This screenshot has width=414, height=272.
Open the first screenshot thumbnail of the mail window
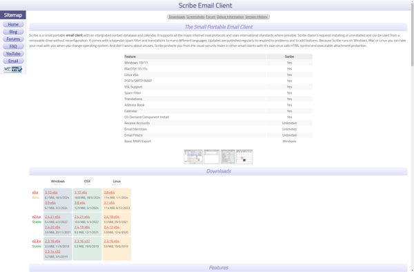(193, 157)
